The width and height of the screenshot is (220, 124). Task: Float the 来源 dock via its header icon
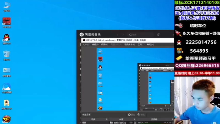(x=134, y=119)
